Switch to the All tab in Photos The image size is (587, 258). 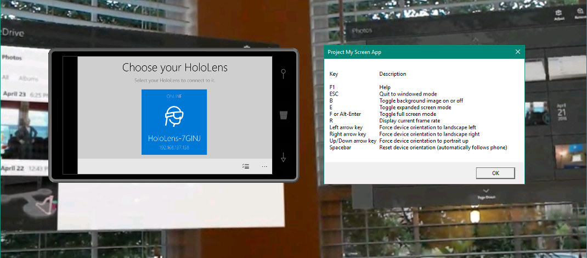(5, 78)
